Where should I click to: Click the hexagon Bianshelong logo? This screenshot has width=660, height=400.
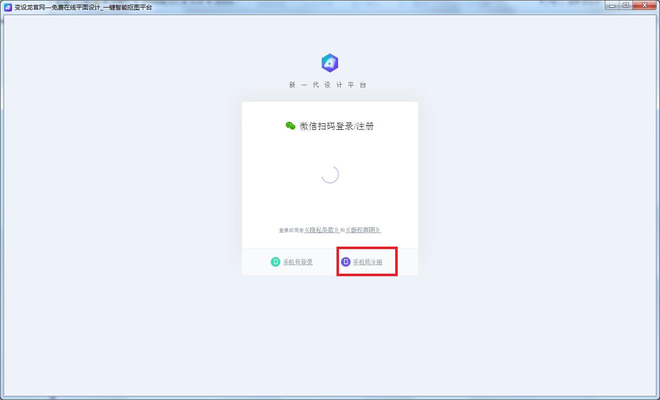[x=329, y=63]
